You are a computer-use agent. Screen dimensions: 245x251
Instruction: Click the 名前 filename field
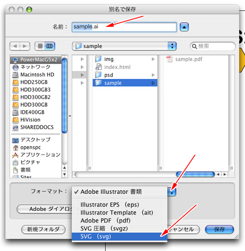coord(124,27)
